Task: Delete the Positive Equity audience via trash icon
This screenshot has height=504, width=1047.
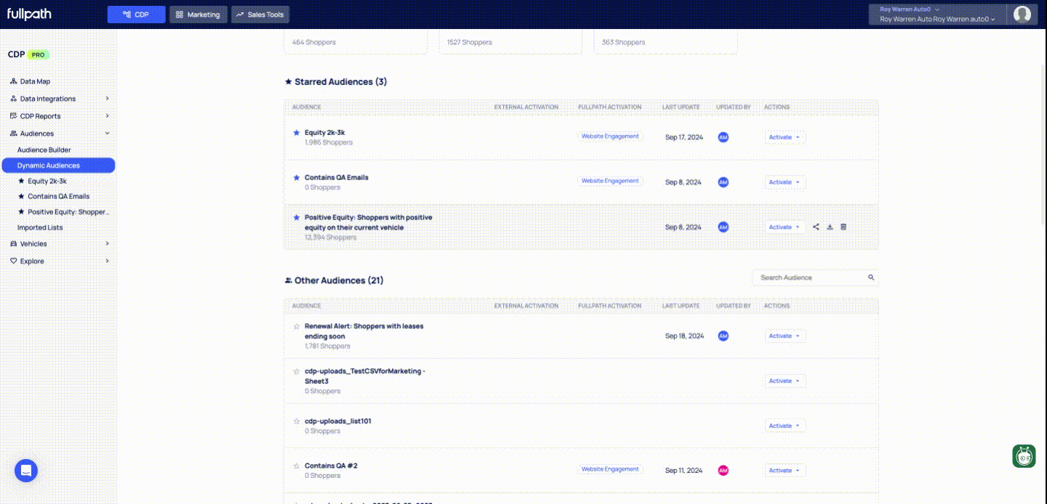Action: click(x=843, y=227)
